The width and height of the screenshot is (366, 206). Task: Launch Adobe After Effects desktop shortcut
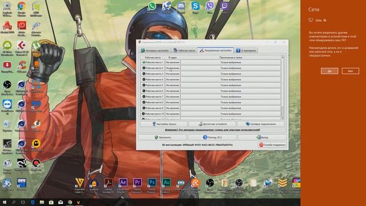click(123, 185)
